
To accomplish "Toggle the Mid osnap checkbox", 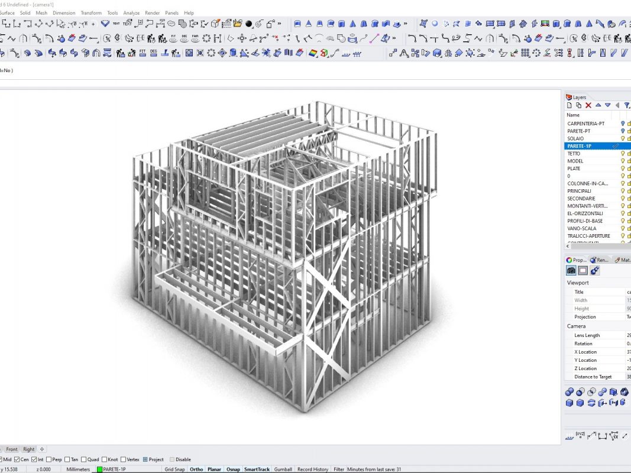I will 7,459.
